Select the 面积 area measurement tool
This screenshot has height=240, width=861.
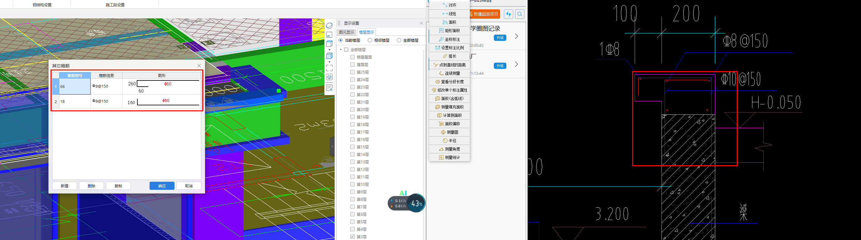pyautogui.click(x=450, y=22)
